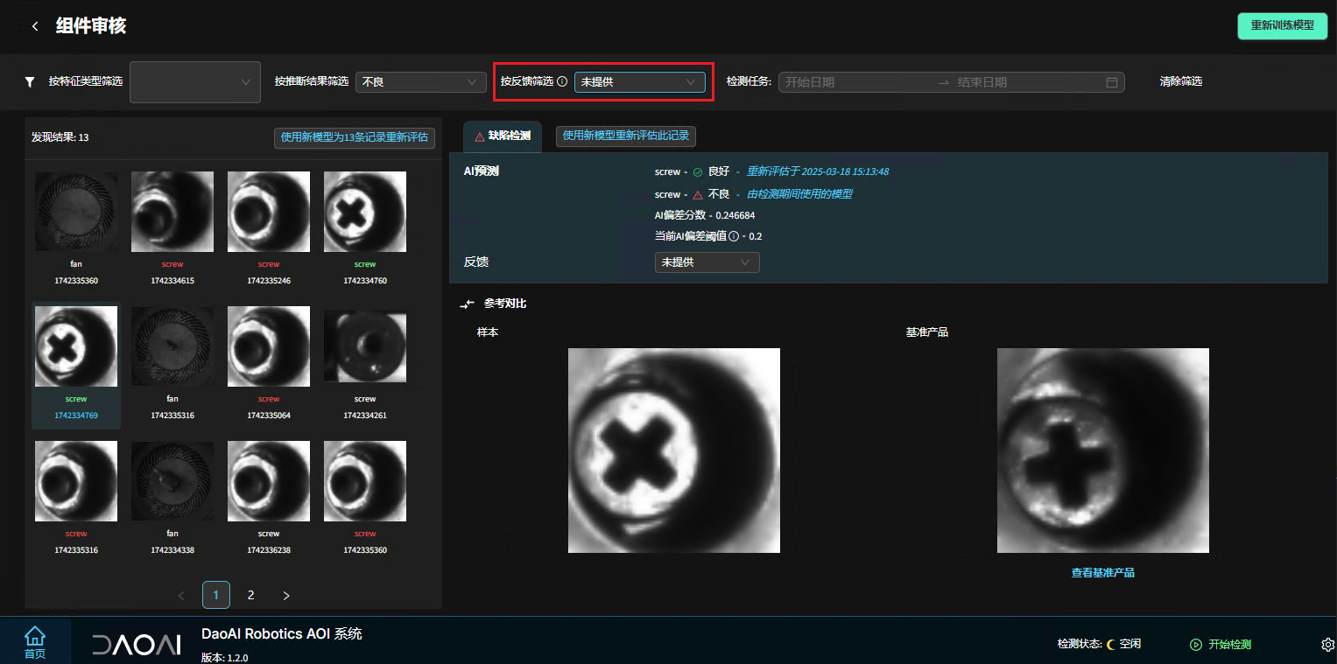Expand the 反馈 dropdown in AI panel

707,262
